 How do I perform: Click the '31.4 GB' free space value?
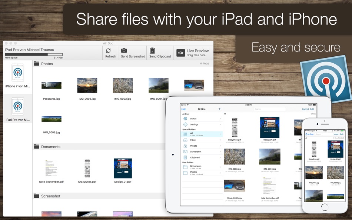(x=58, y=58)
